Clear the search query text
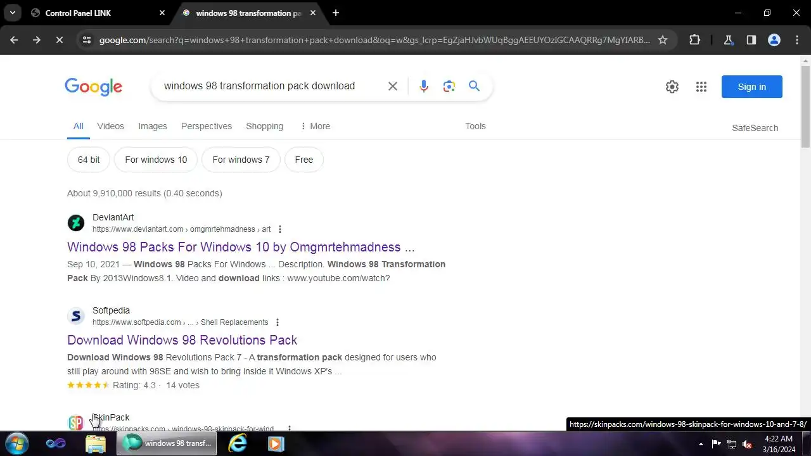 393,86
